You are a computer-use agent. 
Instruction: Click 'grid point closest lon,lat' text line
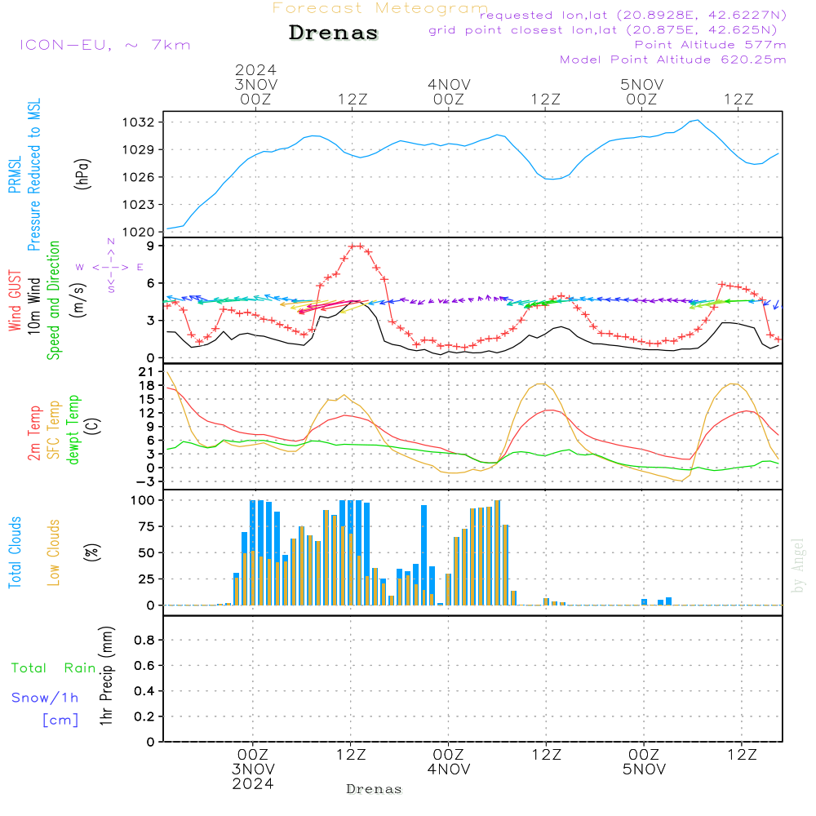point(603,30)
